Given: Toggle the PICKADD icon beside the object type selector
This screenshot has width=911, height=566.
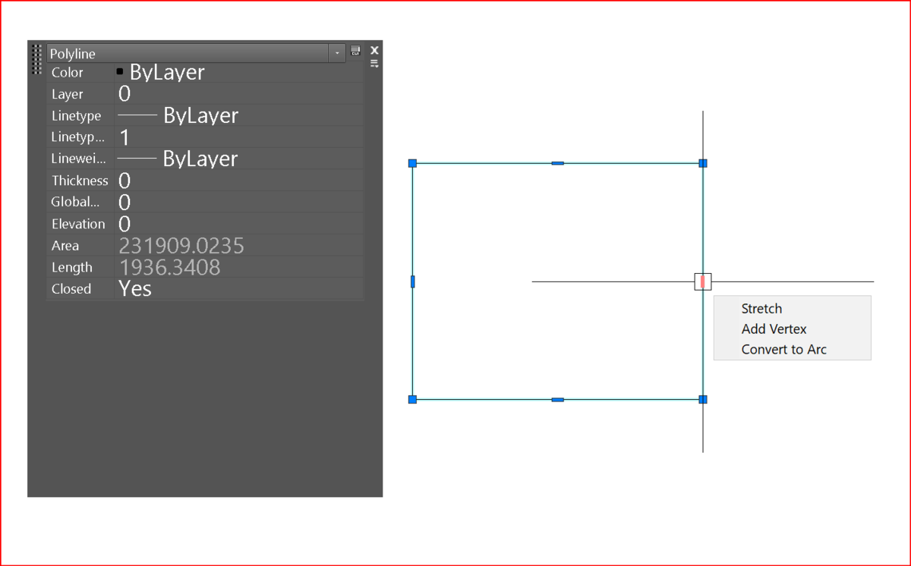Looking at the screenshot, I should (355, 51).
